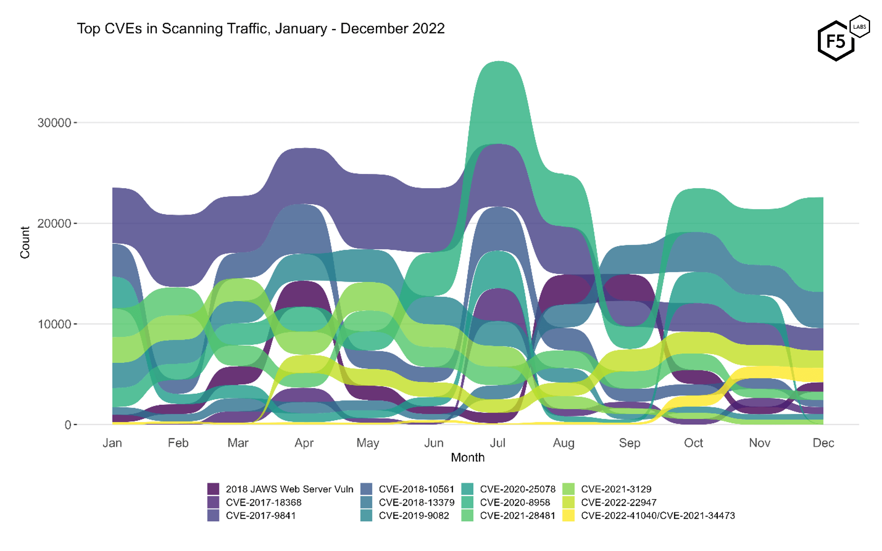Click the yellow CVE-2022-41040/CVE-2021-34473 legend swatch

click(568, 515)
